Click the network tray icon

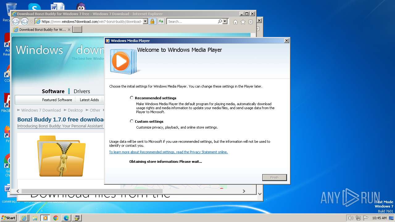[358, 218]
